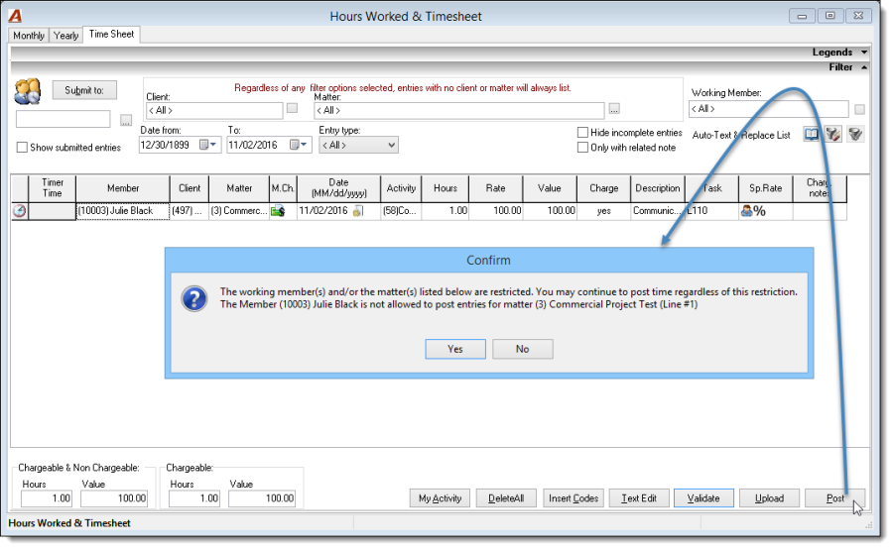Viewport: 893px width, 549px height.
Task: Open the Working Member browse button
Action: click(859, 109)
